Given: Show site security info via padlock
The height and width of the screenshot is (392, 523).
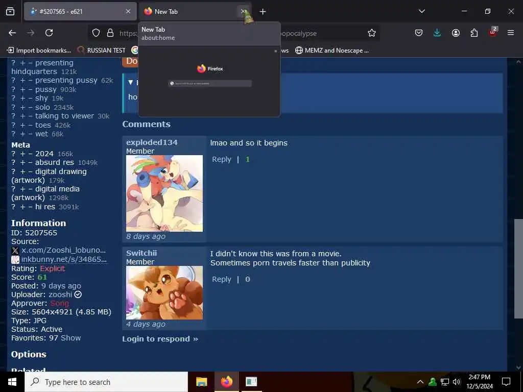Looking at the screenshot, I should [x=110, y=33].
